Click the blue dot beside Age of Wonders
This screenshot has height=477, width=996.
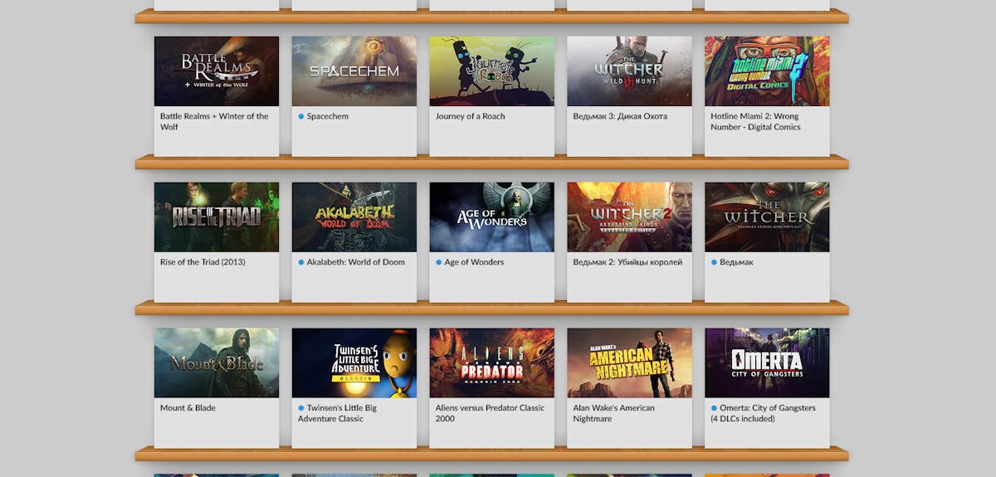pos(439,262)
